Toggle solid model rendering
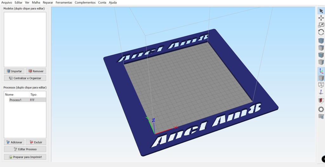 click(321, 78)
